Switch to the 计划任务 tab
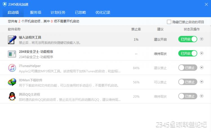The image size is (211, 132). pos(58,12)
